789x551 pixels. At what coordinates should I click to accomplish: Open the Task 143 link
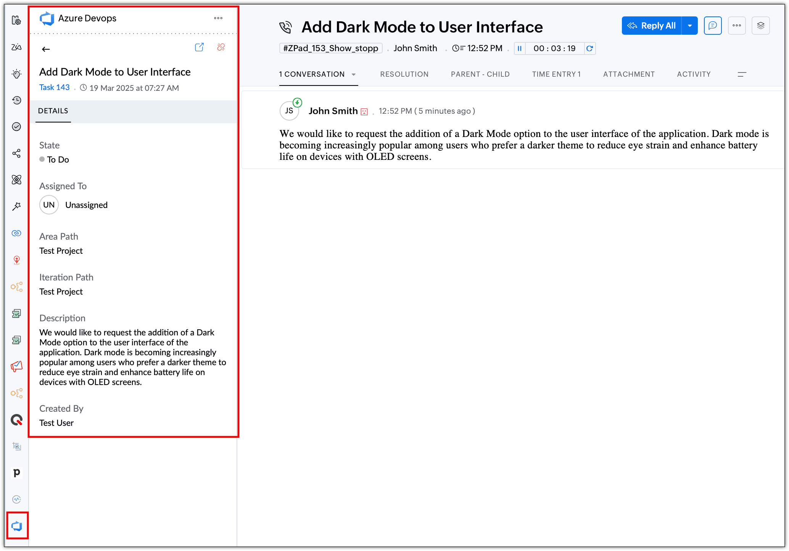pos(55,87)
